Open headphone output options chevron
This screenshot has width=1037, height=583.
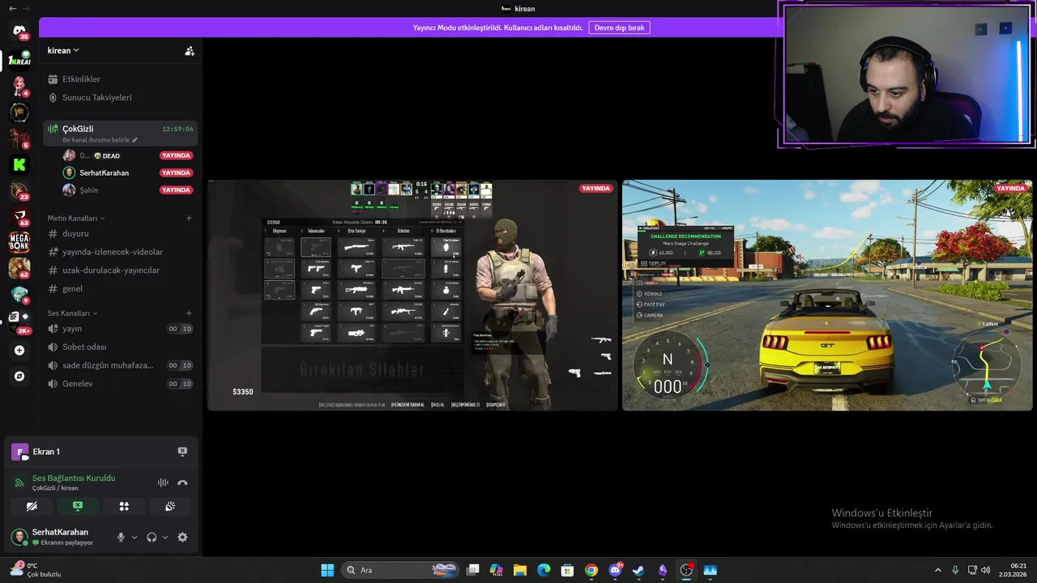pyautogui.click(x=165, y=537)
